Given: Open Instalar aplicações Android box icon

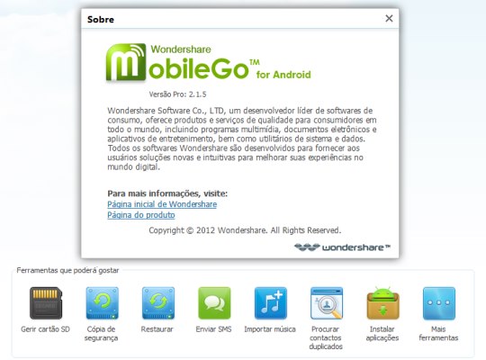Looking at the screenshot, I should [x=382, y=303].
